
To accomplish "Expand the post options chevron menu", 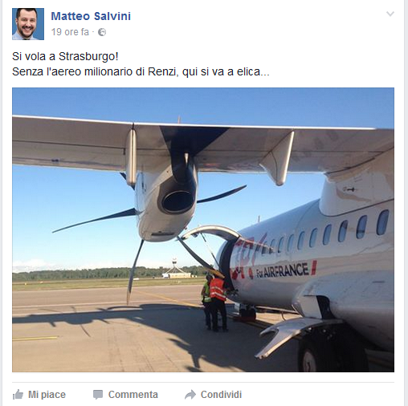I will click(390, 14).
